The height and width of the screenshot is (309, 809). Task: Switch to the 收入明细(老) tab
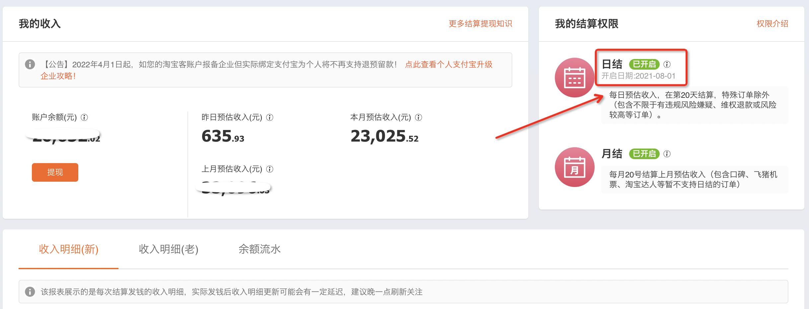pos(169,249)
